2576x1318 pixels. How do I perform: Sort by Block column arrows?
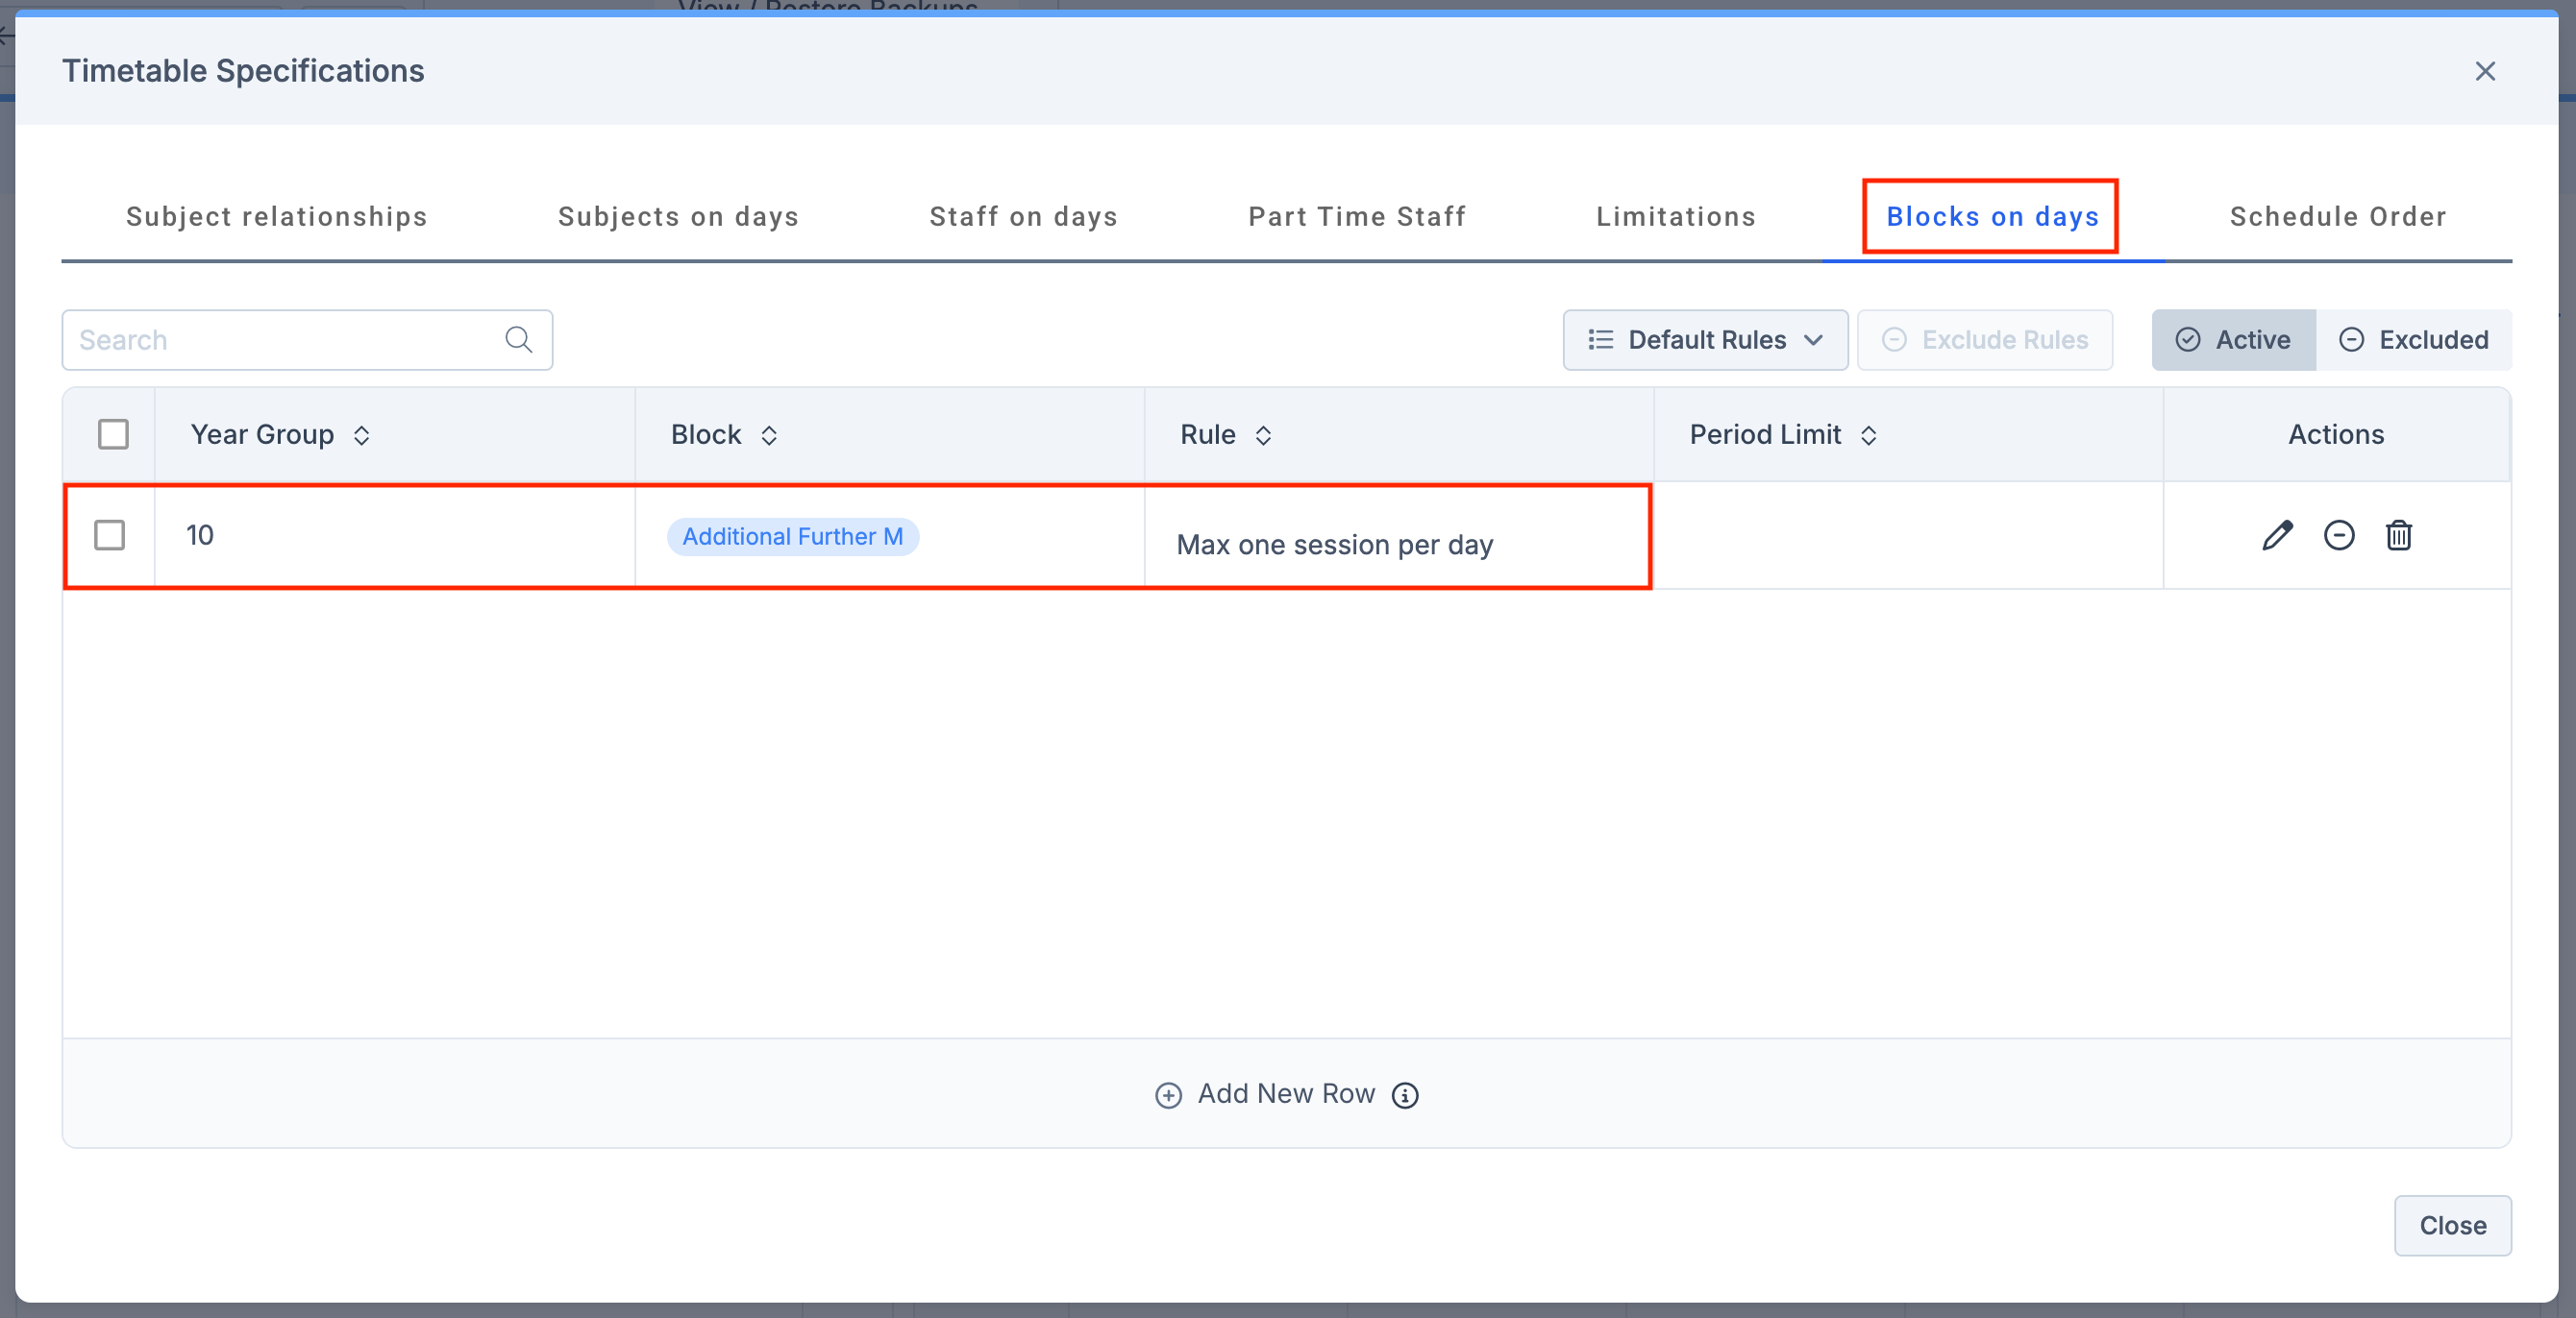(x=769, y=436)
